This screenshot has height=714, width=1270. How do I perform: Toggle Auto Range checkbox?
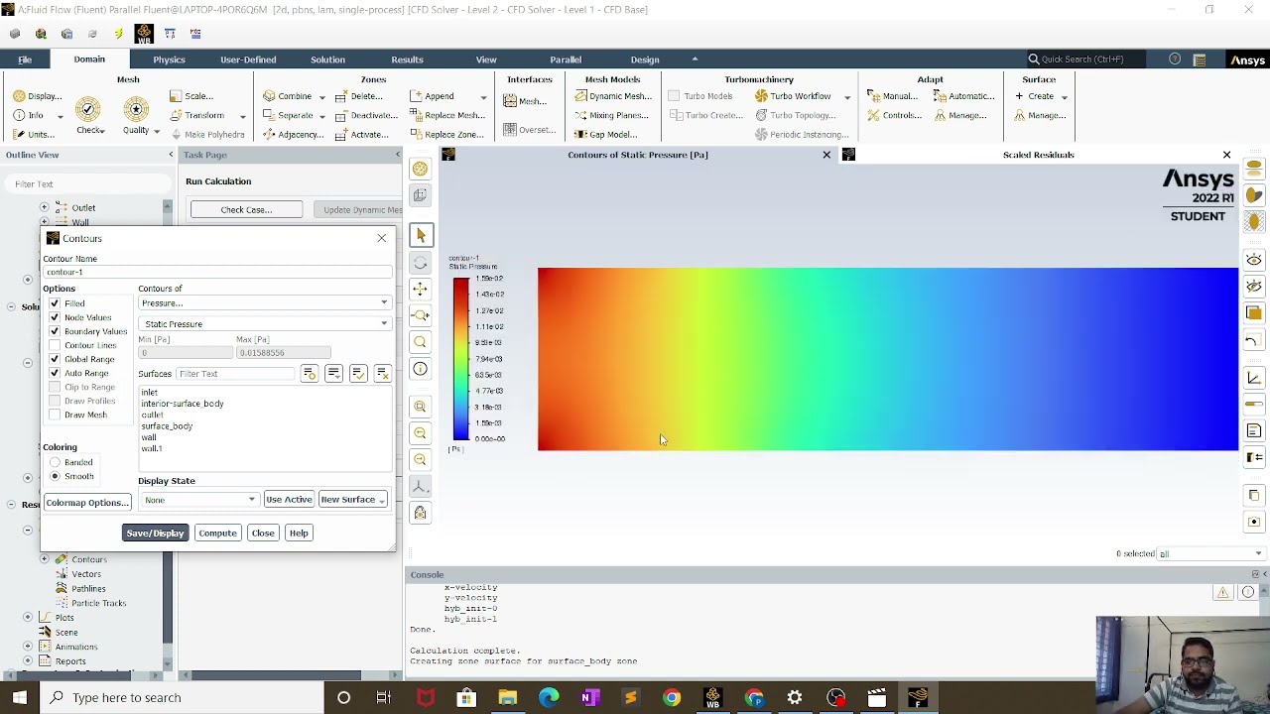click(55, 373)
